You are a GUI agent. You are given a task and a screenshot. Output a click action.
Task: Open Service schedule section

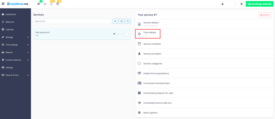pos(152,44)
